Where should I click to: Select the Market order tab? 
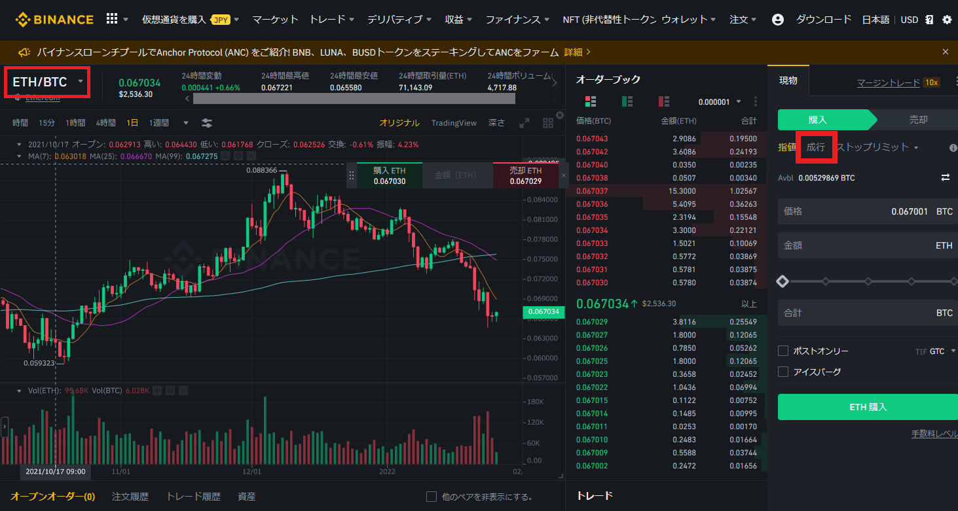[816, 147]
